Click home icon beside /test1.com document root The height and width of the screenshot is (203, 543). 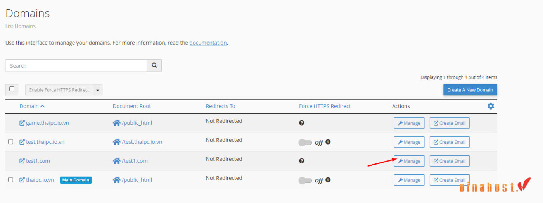click(x=116, y=161)
